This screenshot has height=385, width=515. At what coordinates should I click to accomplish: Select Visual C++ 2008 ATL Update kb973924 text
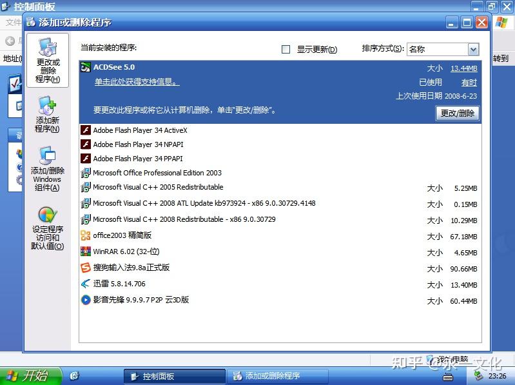click(x=204, y=203)
